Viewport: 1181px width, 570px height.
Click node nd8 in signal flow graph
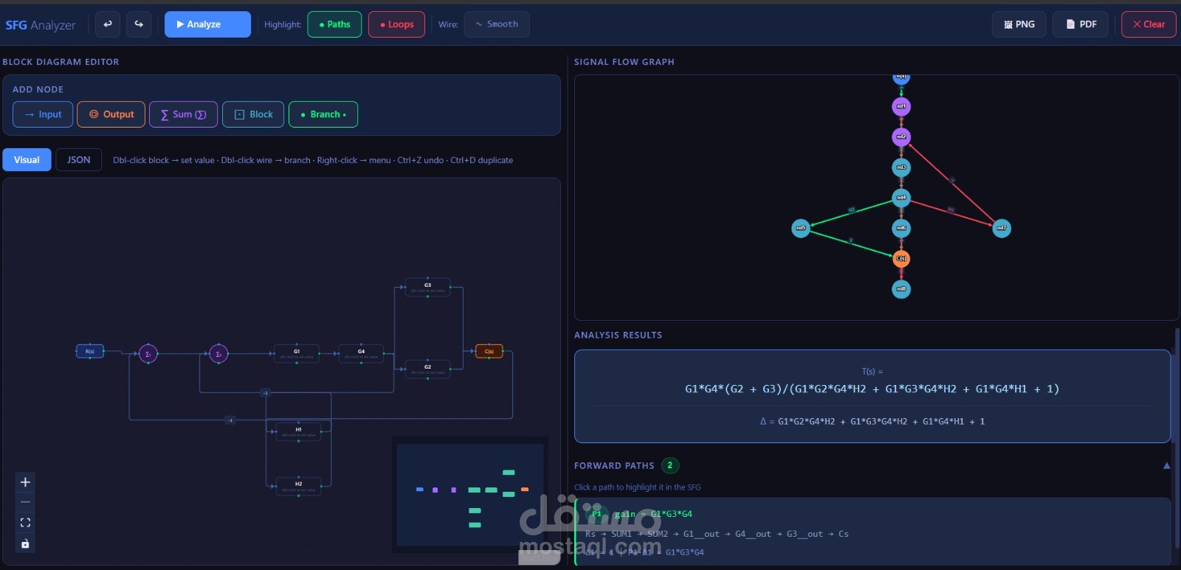(x=901, y=289)
